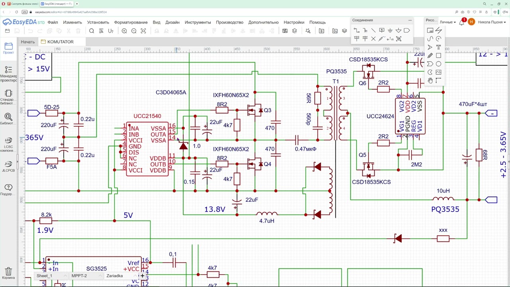The height and width of the screenshot is (287, 510).
Task: Click the zoom out toolbar icon
Action: [x=134, y=31]
